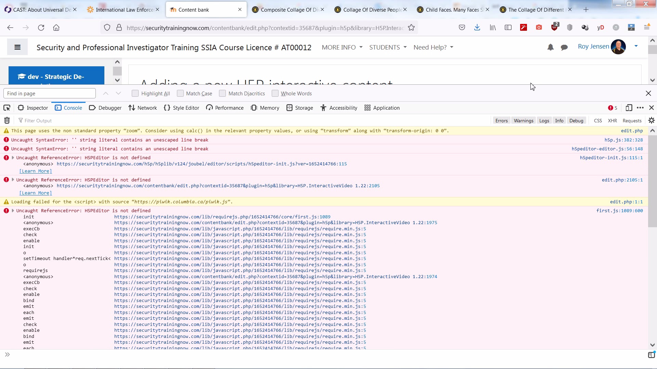Viewport: 657px width, 369px height.
Task: Close the Find in page bar
Action: pos(648,93)
